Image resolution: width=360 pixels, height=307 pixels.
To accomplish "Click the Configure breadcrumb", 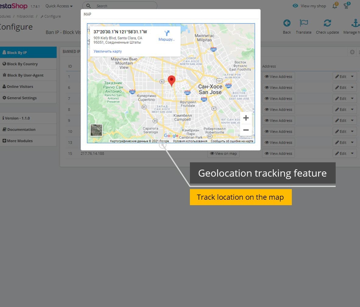I will (51, 16).
